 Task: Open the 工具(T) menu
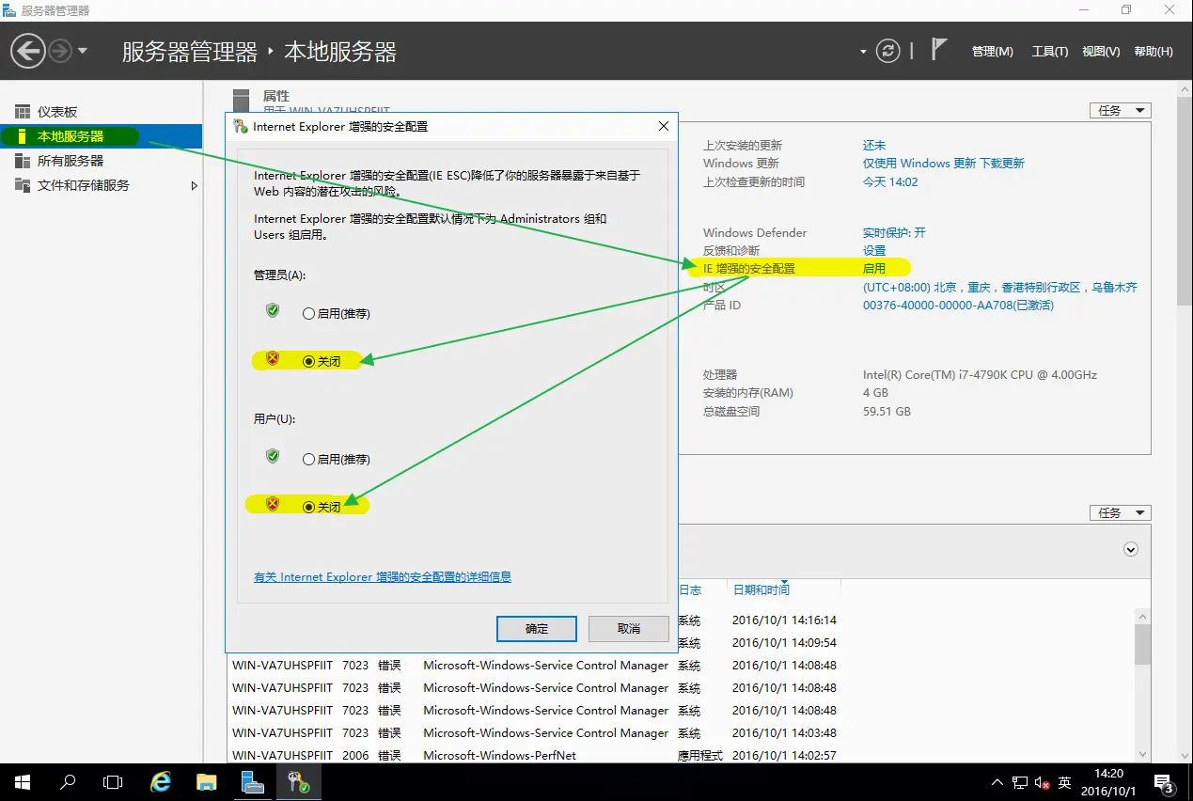coord(1050,52)
